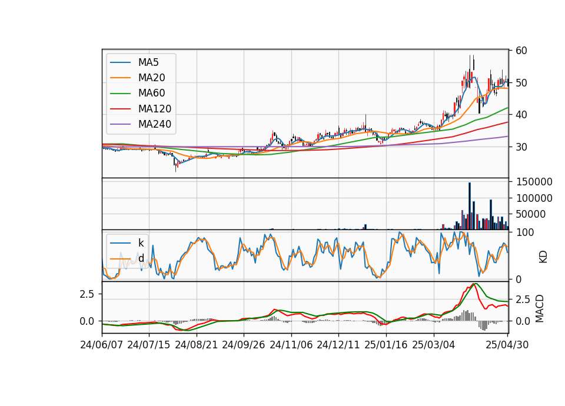
Task: Click the date label 24/09/26
Action: 244,345
